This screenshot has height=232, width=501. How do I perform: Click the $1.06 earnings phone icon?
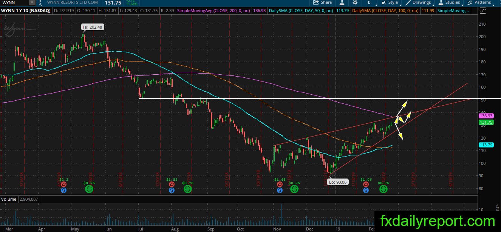pyautogui.click(x=366, y=184)
